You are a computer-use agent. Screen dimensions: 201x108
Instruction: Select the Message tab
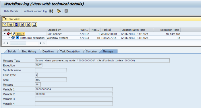coord(108,51)
